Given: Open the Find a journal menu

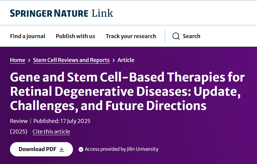Looking at the screenshot, I should tap(28, 36).
